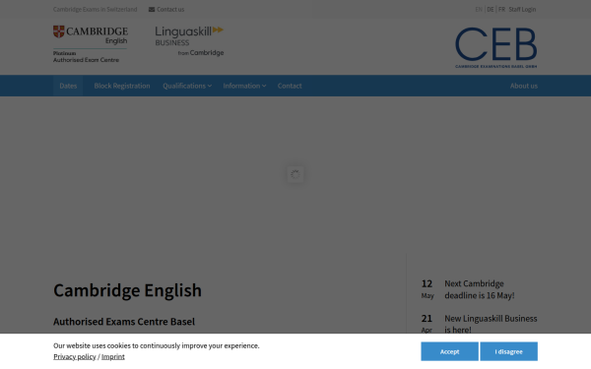Click the I disagree cookie button
The width and height of the screenshot is (591, 369).
(x=508, y=351)
